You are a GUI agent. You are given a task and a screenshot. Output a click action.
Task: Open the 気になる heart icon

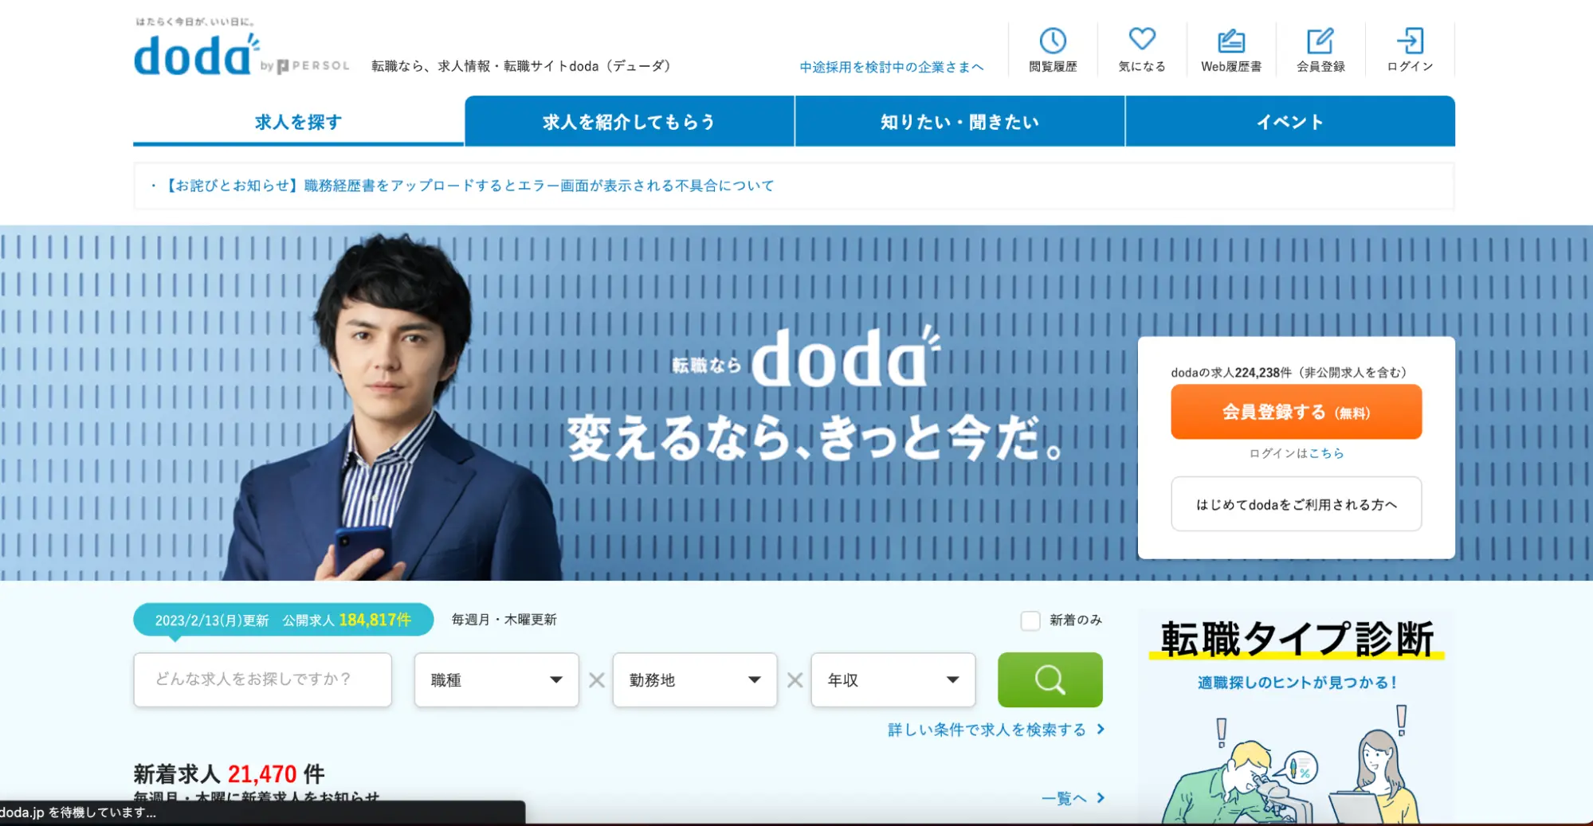1141,39
